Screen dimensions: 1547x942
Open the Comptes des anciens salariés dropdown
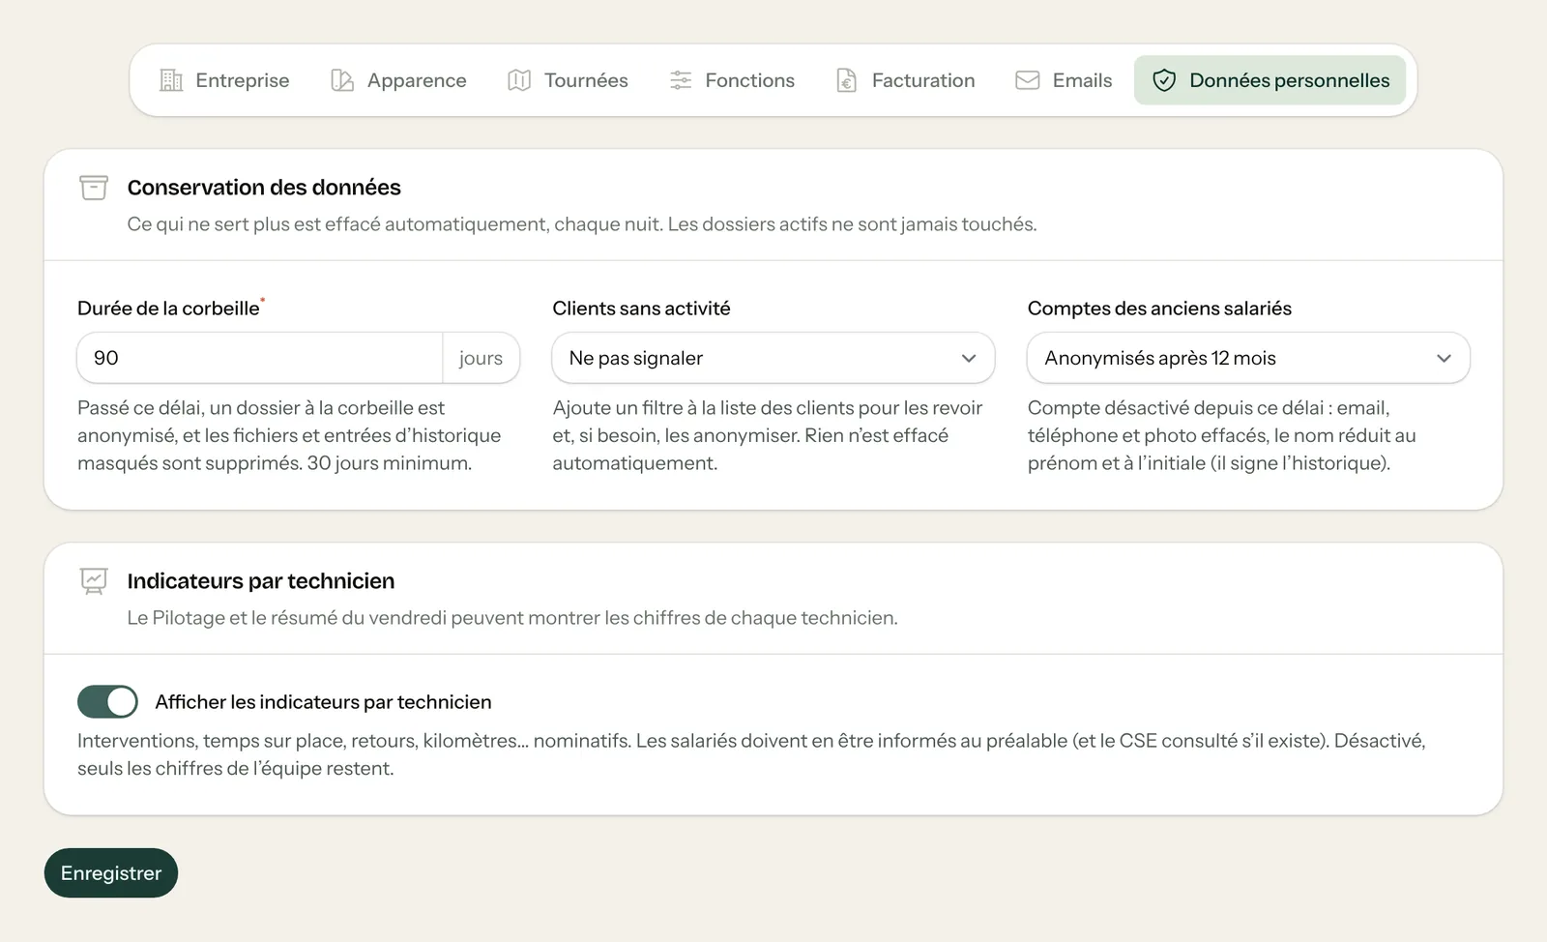[1248, 358]
